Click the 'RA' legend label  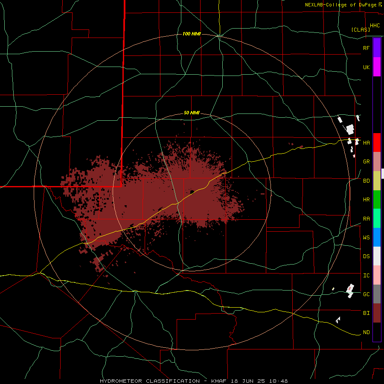point(366,219)
